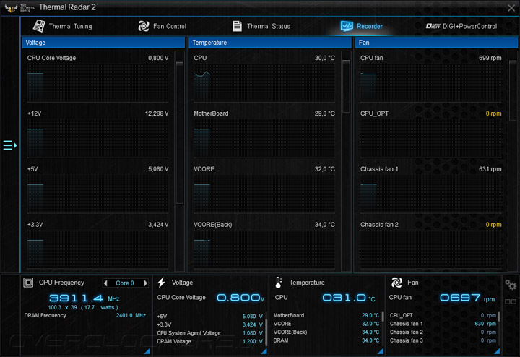
Task: Click the CPU_OPT 0 rpm value
Action: [x=493, y=113]
